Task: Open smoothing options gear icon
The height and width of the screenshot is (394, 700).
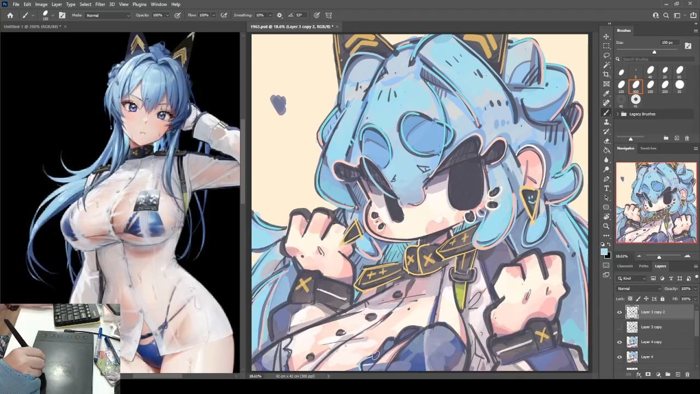Action: point(279,15)
